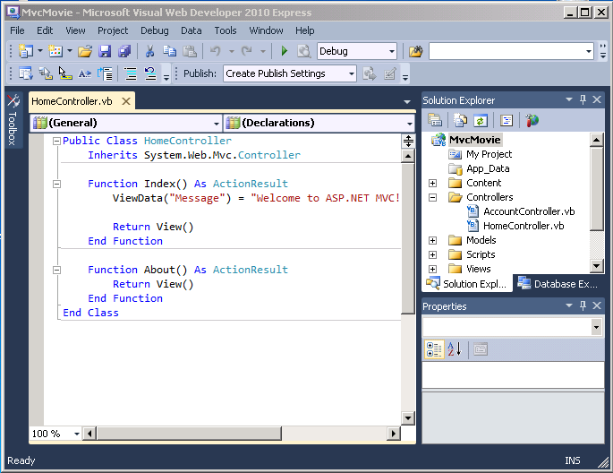Click the Categorized view button in Properties
The width and height of the screenshot is (613, 473).
coord(434,349)
